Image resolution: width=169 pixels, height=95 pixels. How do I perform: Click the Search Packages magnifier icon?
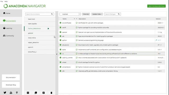click(x=119, y=14)
